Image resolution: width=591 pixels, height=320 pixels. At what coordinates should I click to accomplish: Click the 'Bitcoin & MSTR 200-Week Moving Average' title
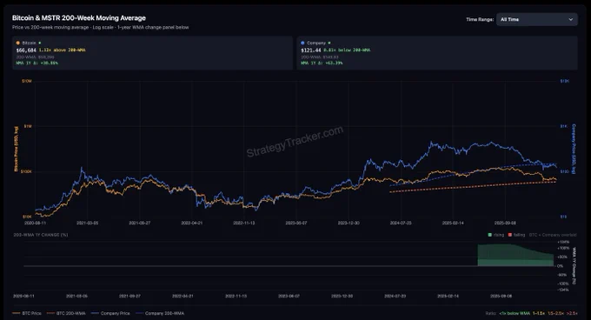click(x=79, y=17)
